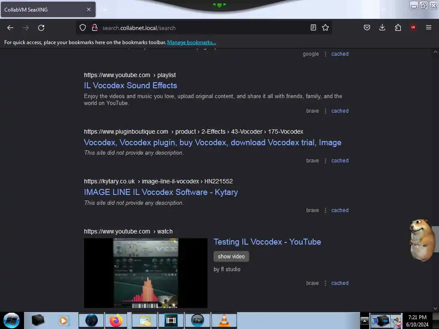Open VLC media player from taskbar
This screenshot has height=329, width=439.
click(224, 320)
